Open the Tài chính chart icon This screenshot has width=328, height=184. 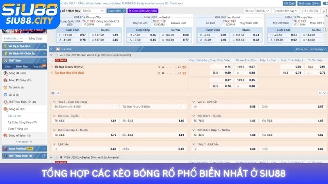coord(6,88)
